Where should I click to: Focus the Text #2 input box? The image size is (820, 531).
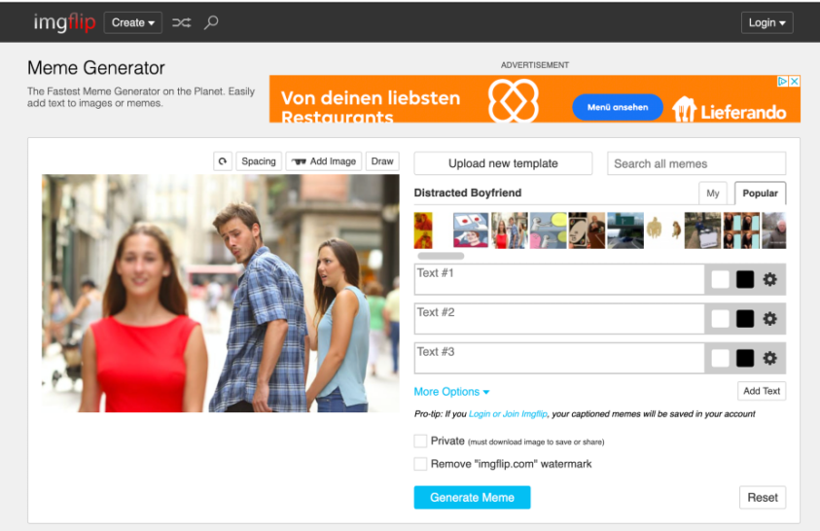559,319
